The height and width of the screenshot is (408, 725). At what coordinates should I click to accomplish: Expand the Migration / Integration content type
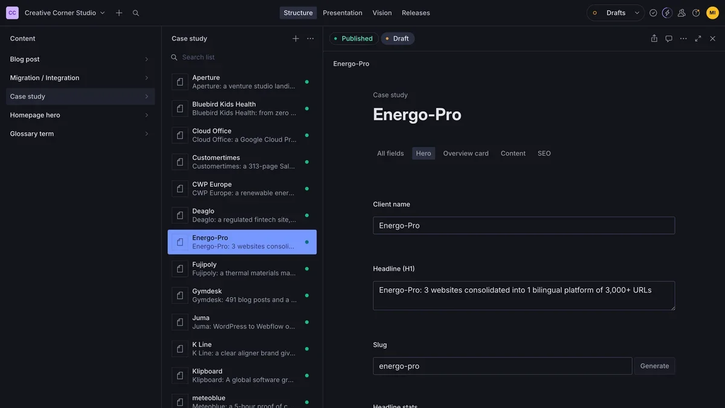[x=80, y=78]
